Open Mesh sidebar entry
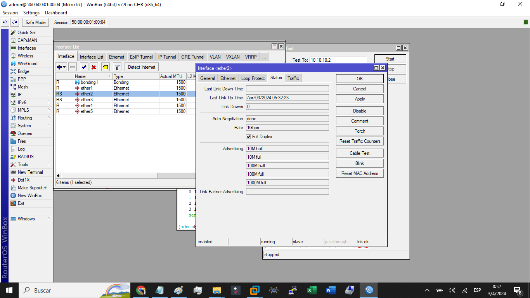 coord(23,87)
